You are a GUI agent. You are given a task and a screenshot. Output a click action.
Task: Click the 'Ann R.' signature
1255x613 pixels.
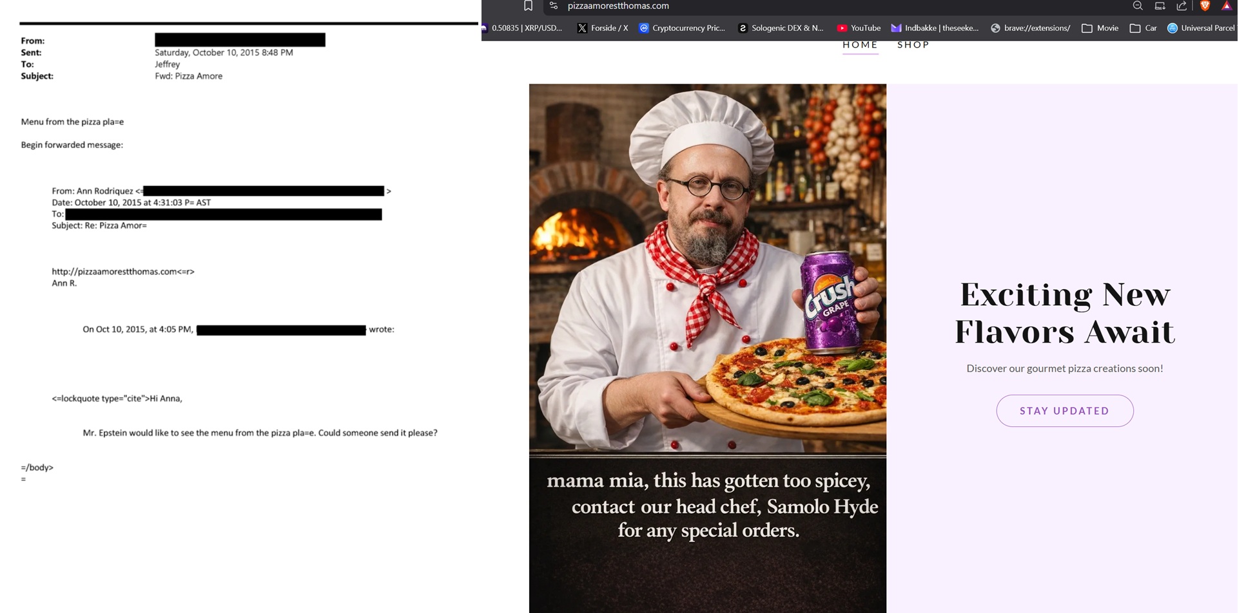pos(64,283)
